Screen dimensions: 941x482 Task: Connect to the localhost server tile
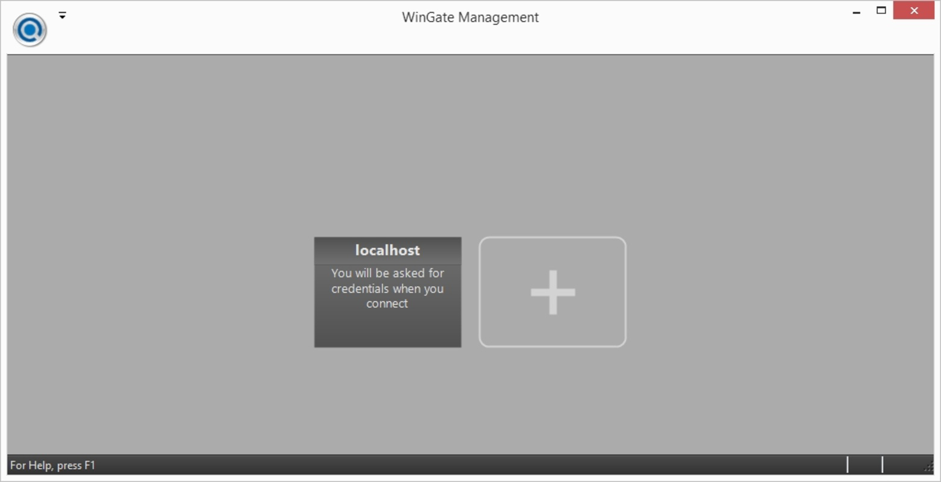click(387, 292)
